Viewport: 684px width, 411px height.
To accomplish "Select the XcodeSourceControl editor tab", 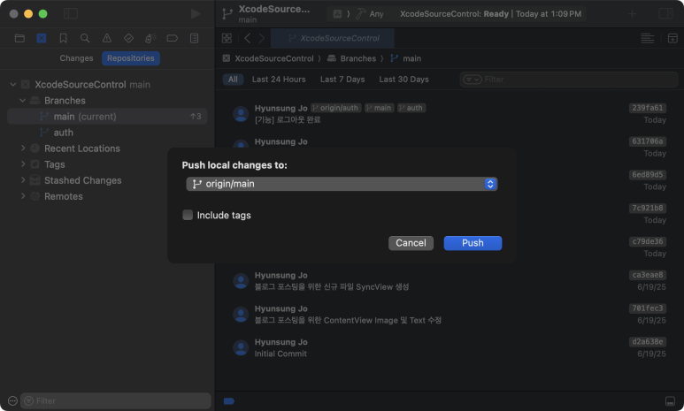I will click(333, 38).
